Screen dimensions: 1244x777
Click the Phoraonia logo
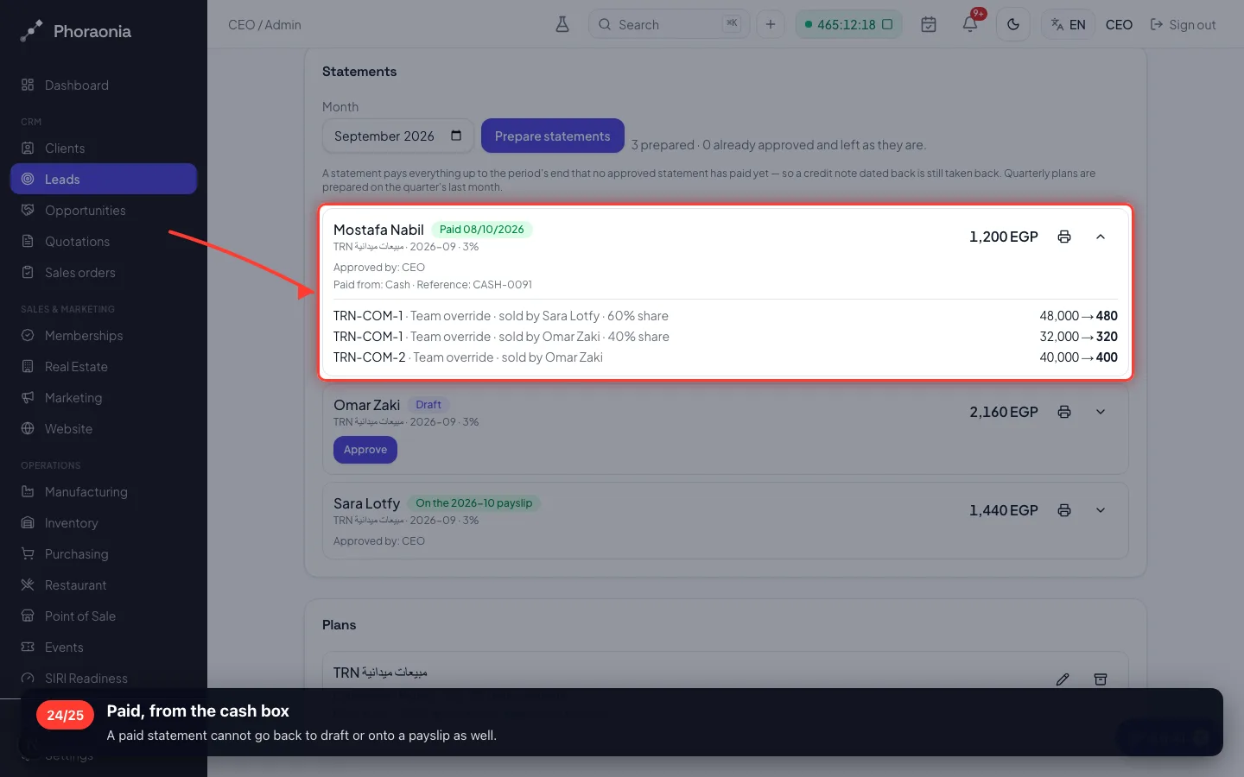(x=76, y=31)
